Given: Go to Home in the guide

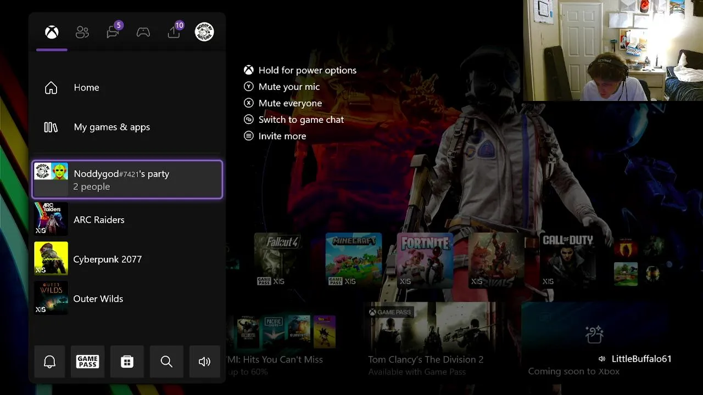Looking at the screenshot, I should pyautogui.click(x=127, y=88).
